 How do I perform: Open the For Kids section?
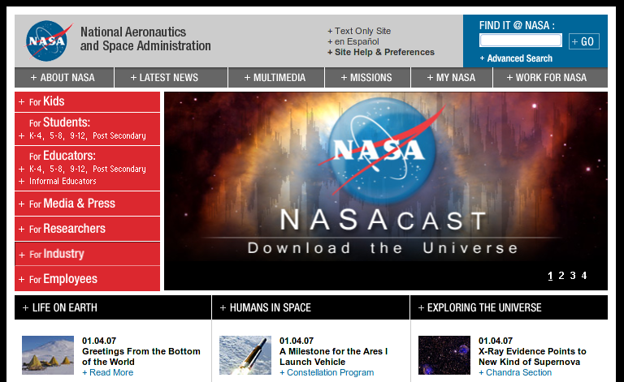pos(87,101)
